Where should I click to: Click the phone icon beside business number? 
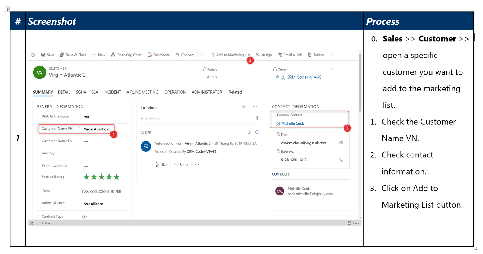[341, 160]
